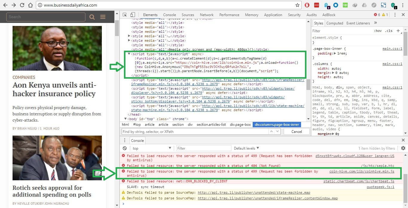The height and width of the screenshot is (208, 408).
Task: Cancel the element search
Action: click(297, 131)
